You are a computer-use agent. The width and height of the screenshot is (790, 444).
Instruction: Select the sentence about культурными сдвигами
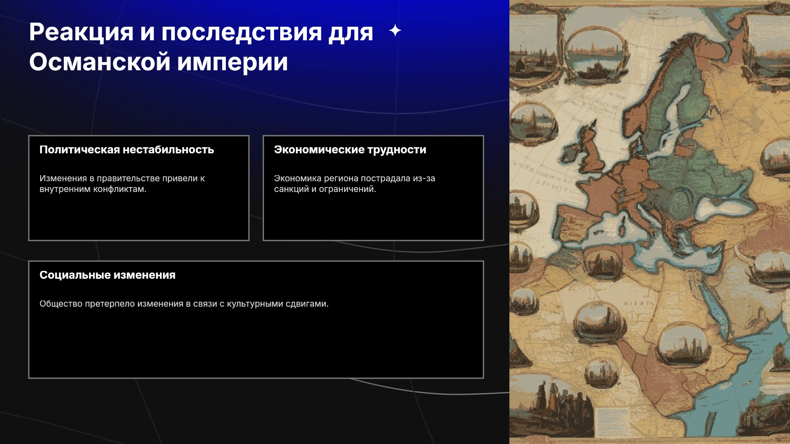[184, 304]
